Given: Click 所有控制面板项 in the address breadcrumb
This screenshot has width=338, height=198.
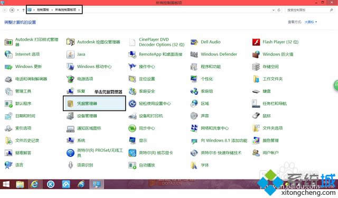Looking at the screenshot, I should coord(65,10).
